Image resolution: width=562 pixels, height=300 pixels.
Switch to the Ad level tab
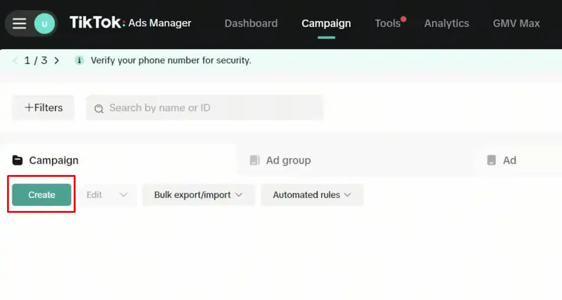tap(518, 160)
